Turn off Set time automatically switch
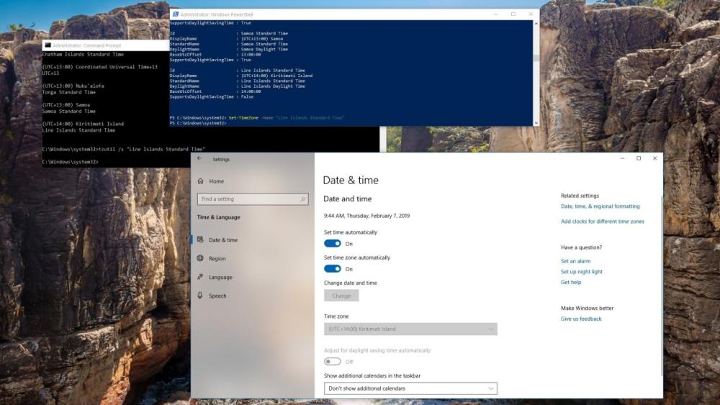720x405 pixels. (x=333, y=244)
